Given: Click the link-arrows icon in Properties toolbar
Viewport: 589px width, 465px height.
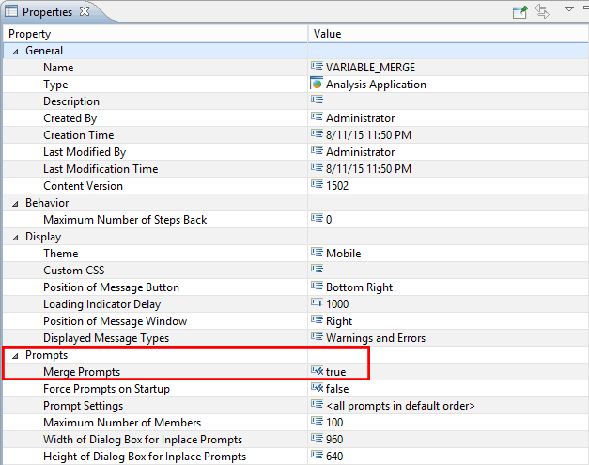Looking at the screenshot, I should point(542,11).
